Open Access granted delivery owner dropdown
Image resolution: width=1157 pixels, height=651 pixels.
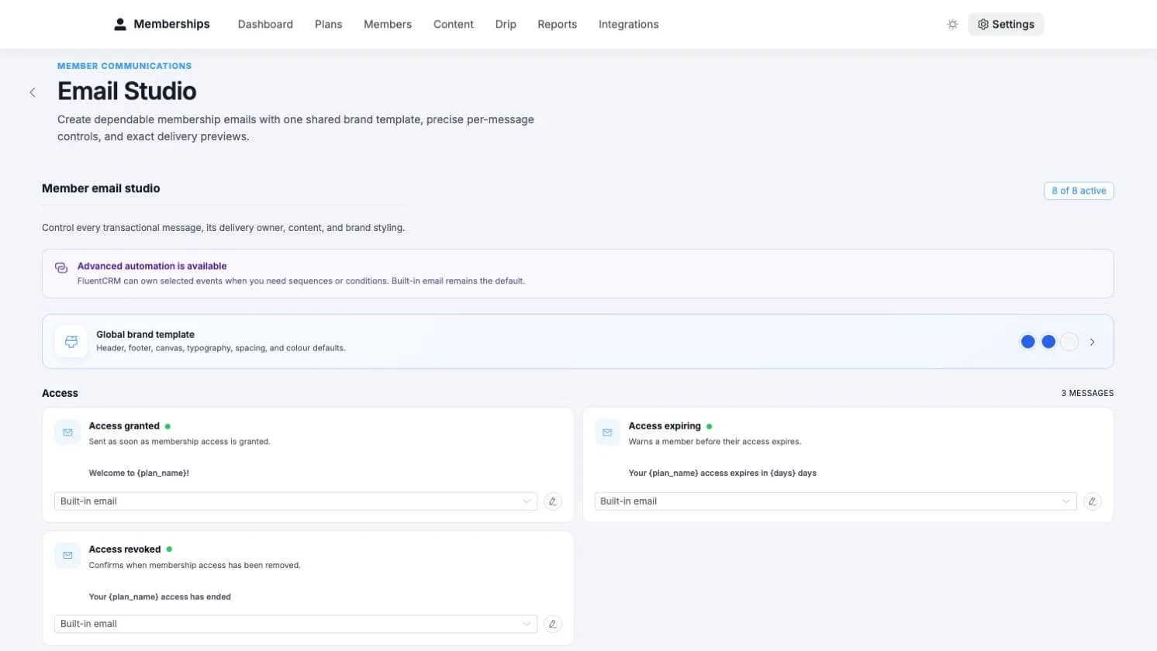pos(295,501)
